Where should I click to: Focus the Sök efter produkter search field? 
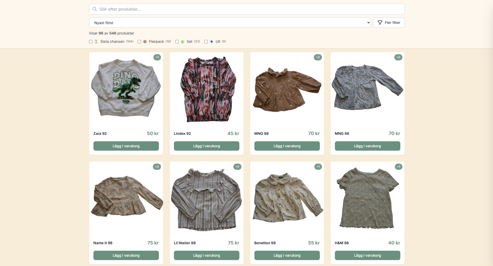(x=247, y=9)
